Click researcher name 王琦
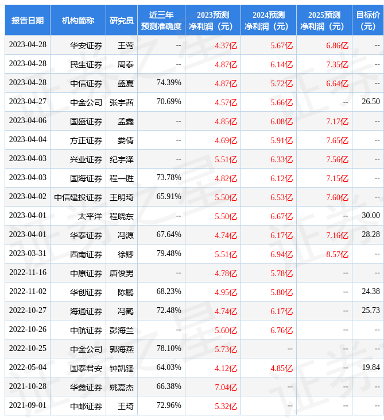Viewport: 384px width, 420px height. click(x=126, y=406)
